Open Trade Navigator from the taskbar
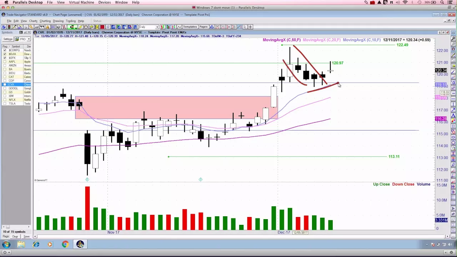 [x=80, y=245]
